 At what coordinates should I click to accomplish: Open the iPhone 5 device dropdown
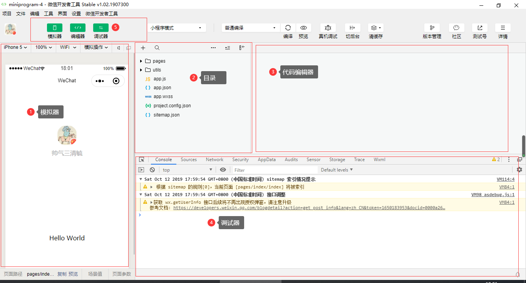pos(15,47)
